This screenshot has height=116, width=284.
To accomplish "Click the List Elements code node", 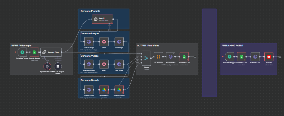I will pos(158,56).
